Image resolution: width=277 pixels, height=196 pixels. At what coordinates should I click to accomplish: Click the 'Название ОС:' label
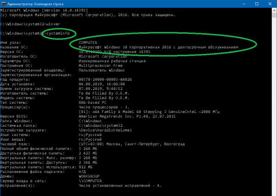pyautogui.click(x=14, y=47)
